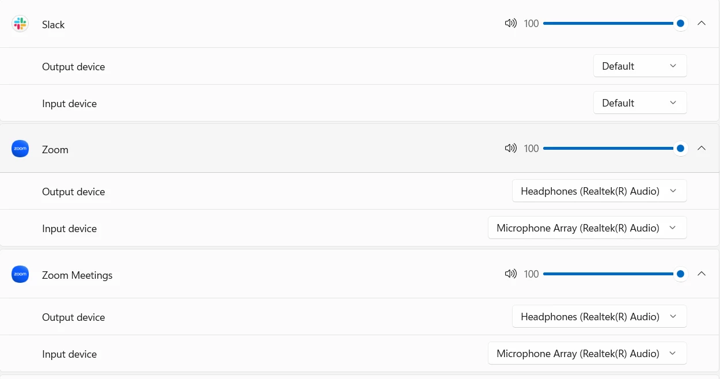Screen dimensions: 720x379
Task: Mute Zoom Meetings with its speaker icon
Action: 510,274
